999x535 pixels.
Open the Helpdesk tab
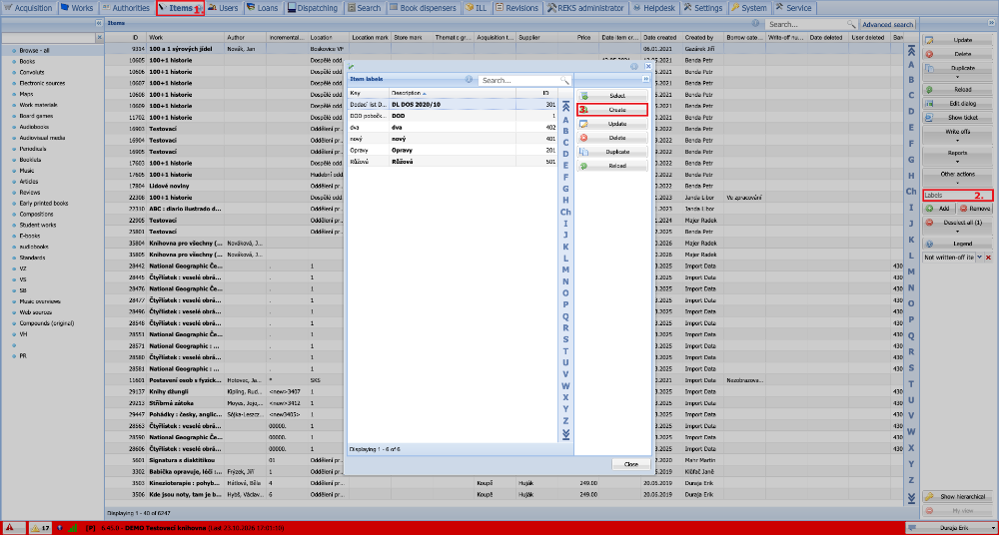point(654,8)
